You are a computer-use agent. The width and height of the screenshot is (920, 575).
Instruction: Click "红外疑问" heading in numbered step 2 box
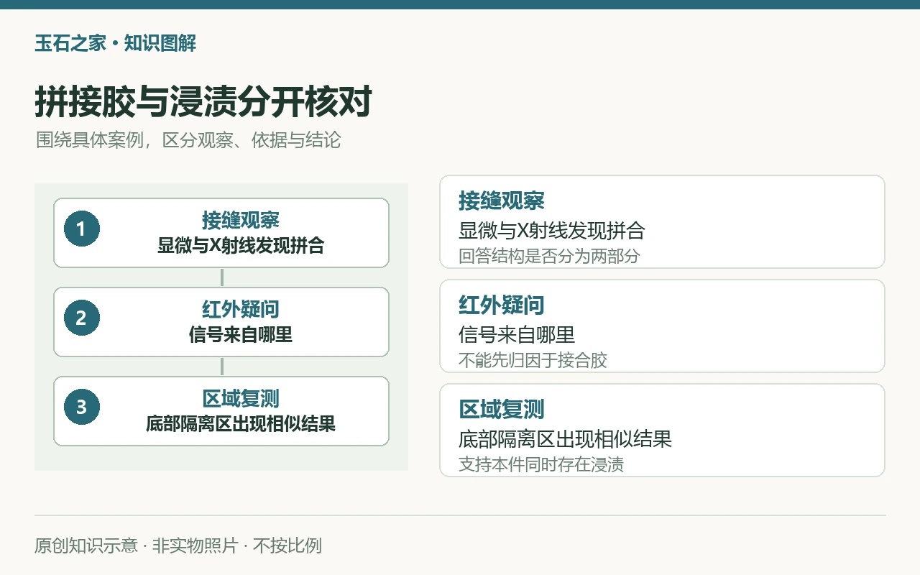tap(240, 310)
